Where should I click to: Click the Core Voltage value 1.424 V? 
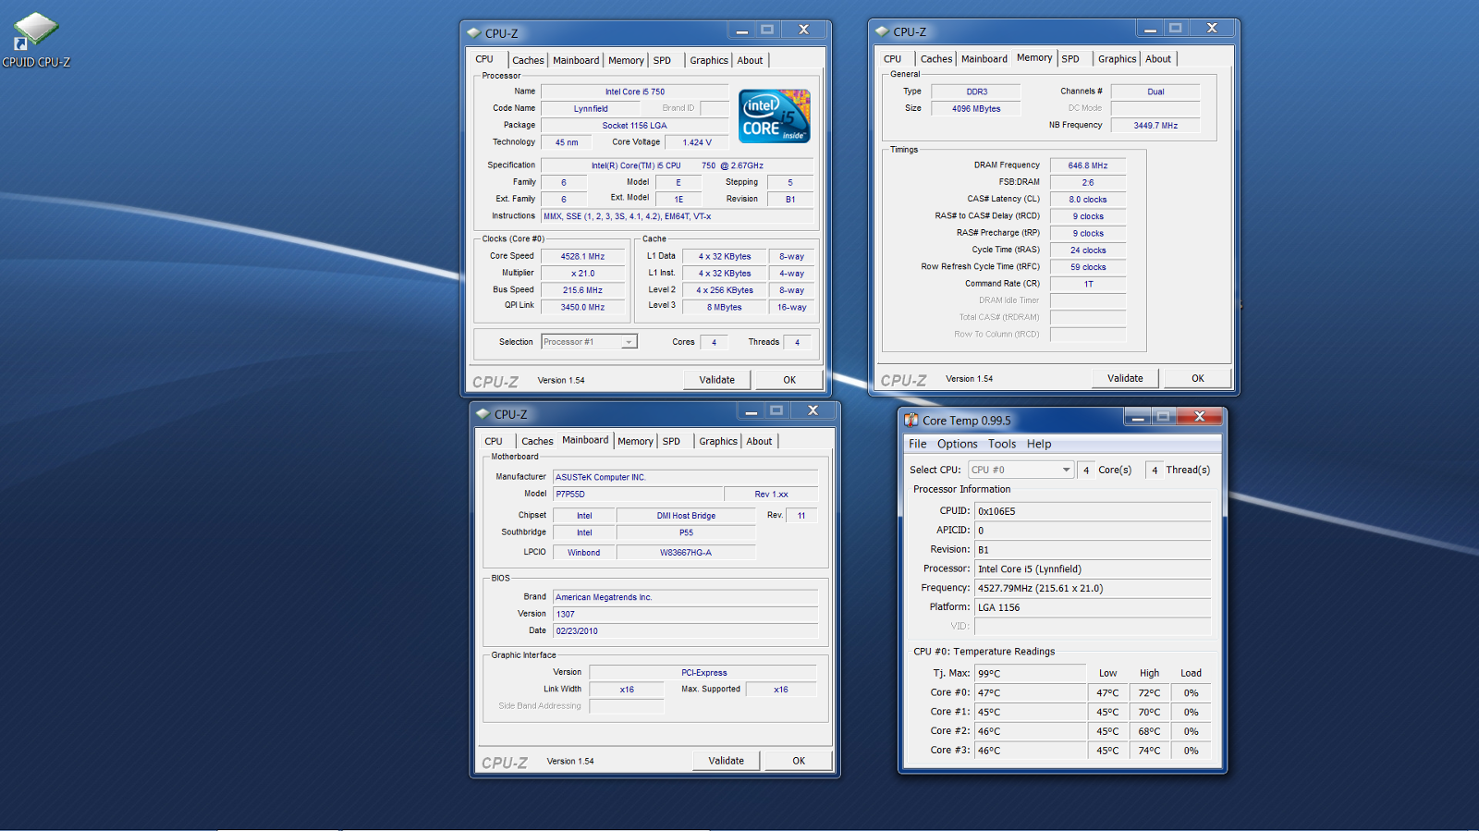697,142
